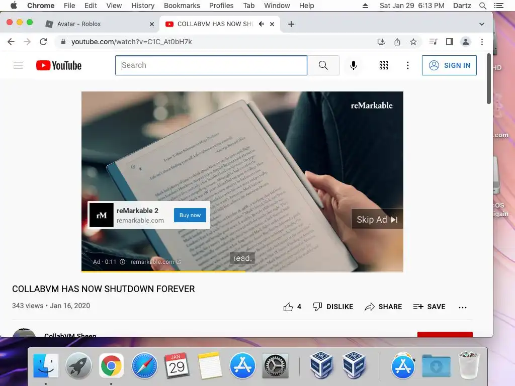Visit the remarkable.com link in the player
The image size is (515, 386).
155,262
